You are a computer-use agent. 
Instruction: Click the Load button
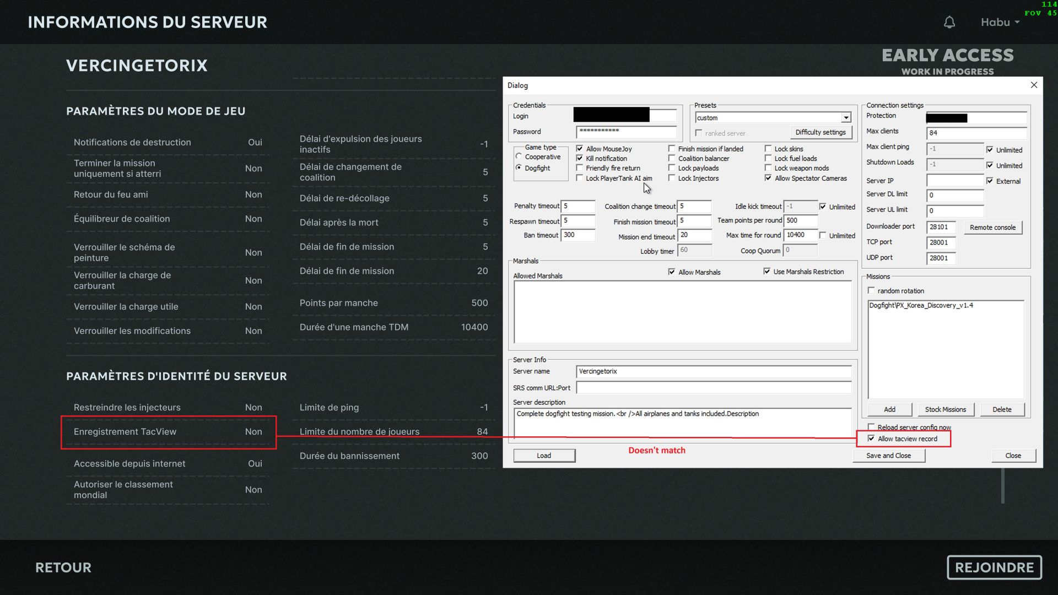544,456
